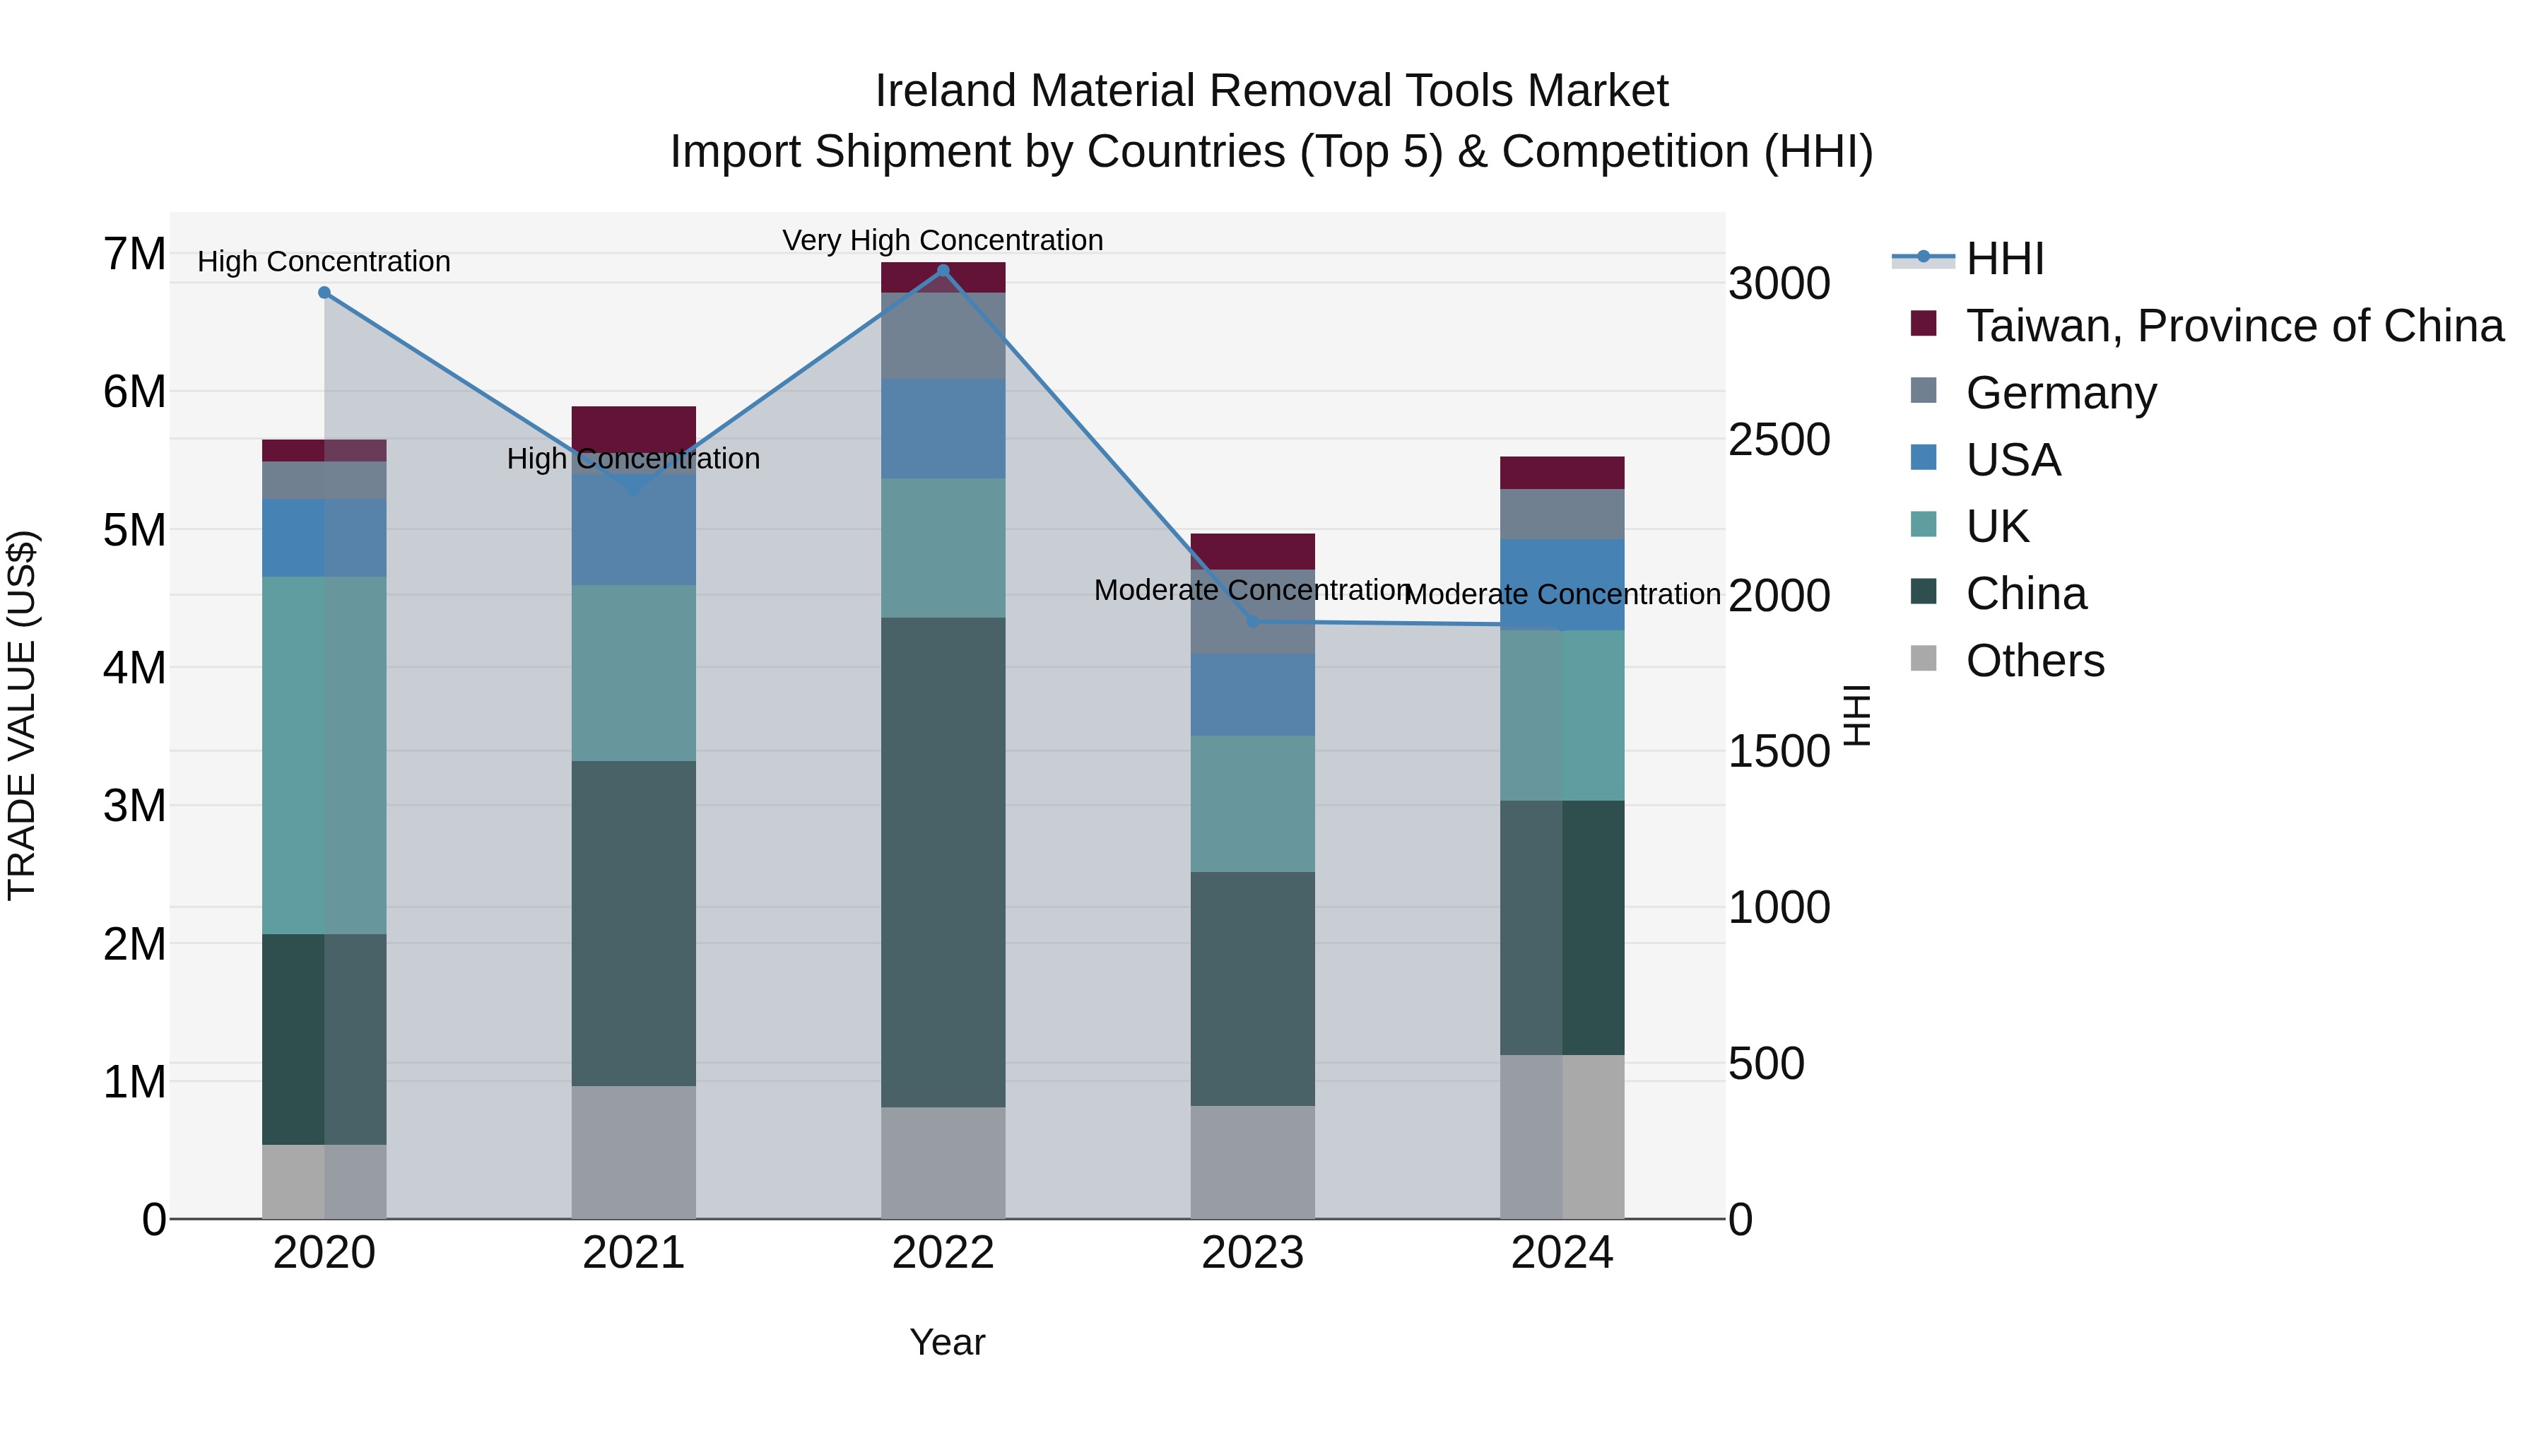Click the UK legend label
Screen dimensions: 2544x1431
point(1998,526)
